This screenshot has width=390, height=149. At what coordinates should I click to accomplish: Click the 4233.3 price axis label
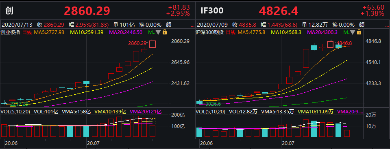[x=374, y=83]
